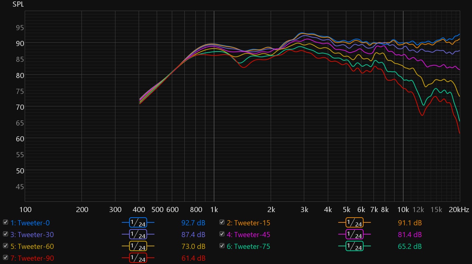Click the 1/24 smoothing icon for Tweeter-30
Image resolution: width=472 pixels, height=264 pixels.
(138, 235)
